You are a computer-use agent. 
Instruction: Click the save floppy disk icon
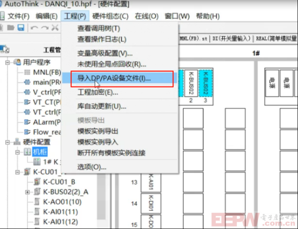21,28
